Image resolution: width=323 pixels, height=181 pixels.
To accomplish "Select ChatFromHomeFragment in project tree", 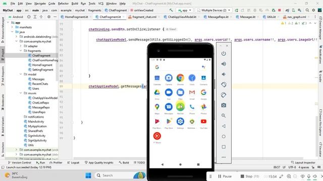I will tap(45, 60).
